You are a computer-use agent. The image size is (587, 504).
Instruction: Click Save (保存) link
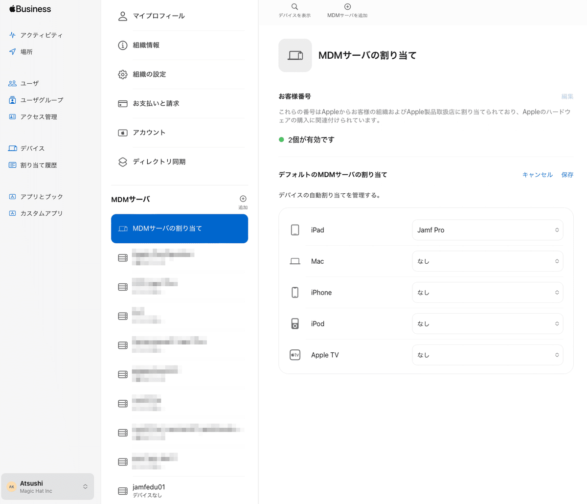[x=567, y=175]
